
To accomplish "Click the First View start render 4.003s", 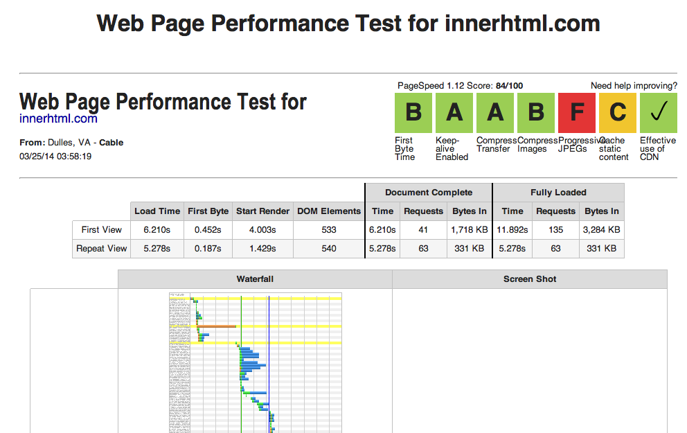I will (263, 229).
